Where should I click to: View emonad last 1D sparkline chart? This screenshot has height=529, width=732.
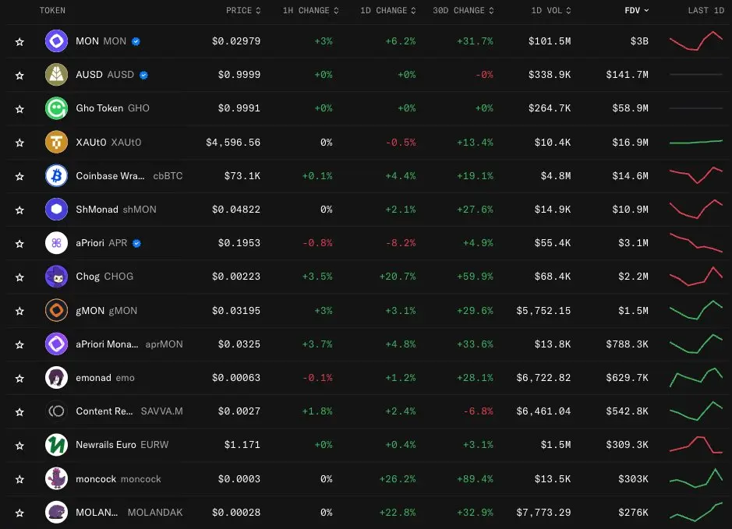tap(696, 377)
